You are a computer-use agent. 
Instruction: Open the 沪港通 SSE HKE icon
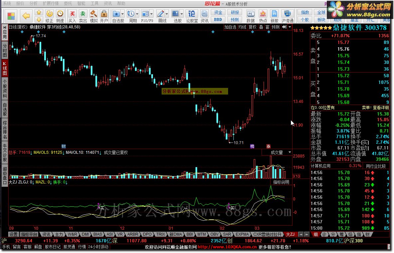[288, 16]
